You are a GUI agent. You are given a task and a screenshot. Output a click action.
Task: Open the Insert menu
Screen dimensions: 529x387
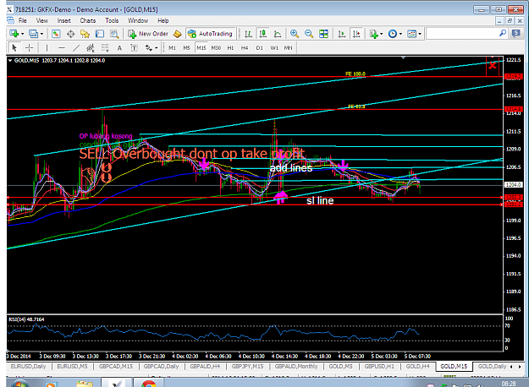click(x=63, y=20)
